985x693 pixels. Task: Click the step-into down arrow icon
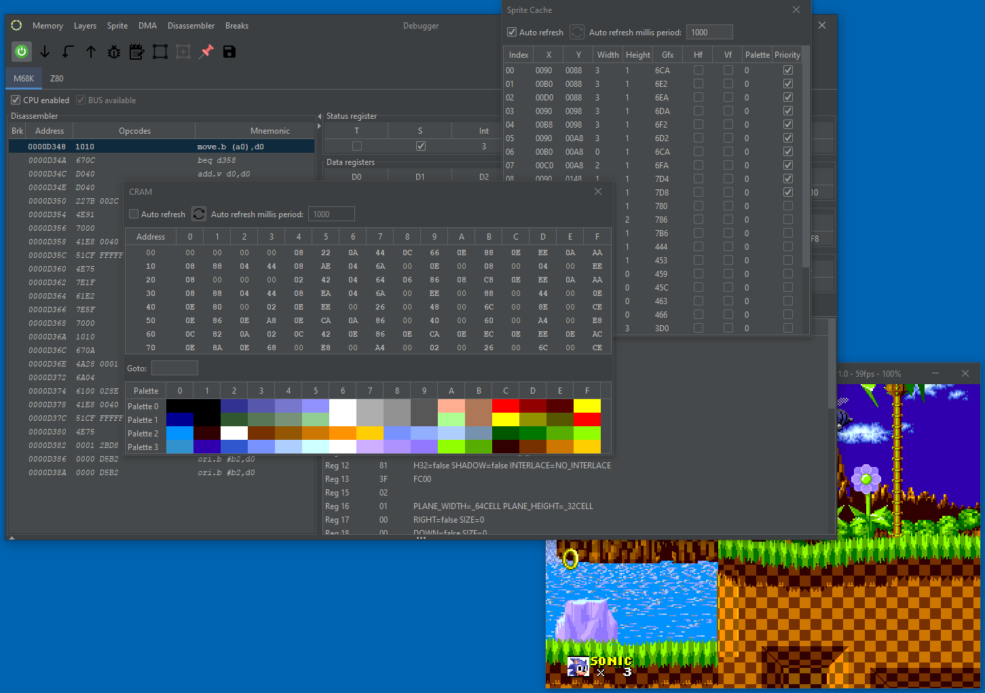pos(45,52)
